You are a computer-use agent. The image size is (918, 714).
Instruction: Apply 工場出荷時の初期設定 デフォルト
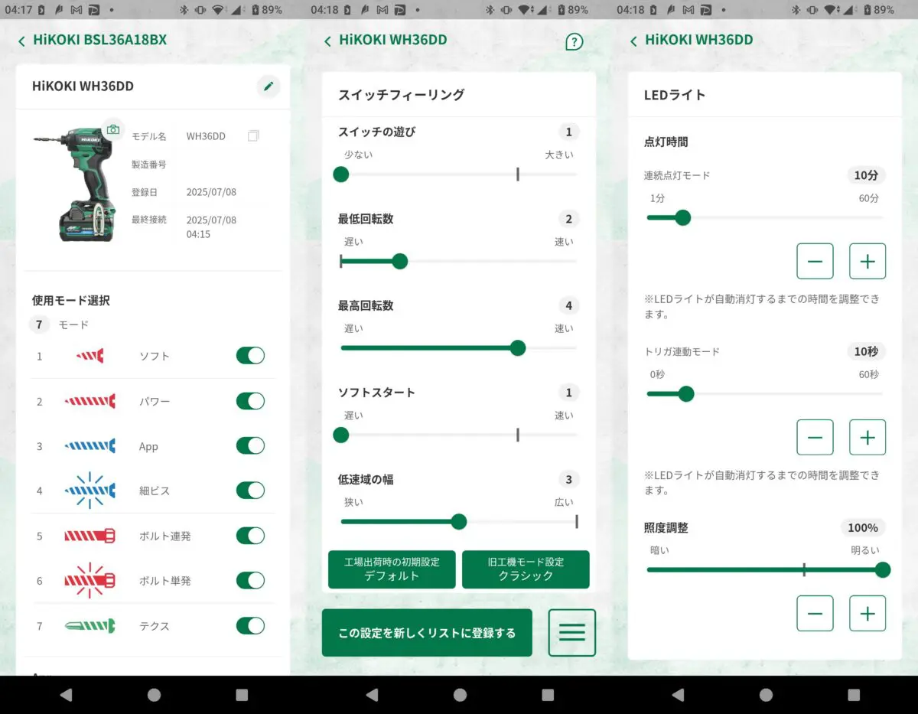click(x=391, y=569)
